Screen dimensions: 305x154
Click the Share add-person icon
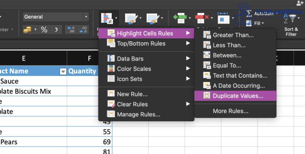(x=300, y=3)
